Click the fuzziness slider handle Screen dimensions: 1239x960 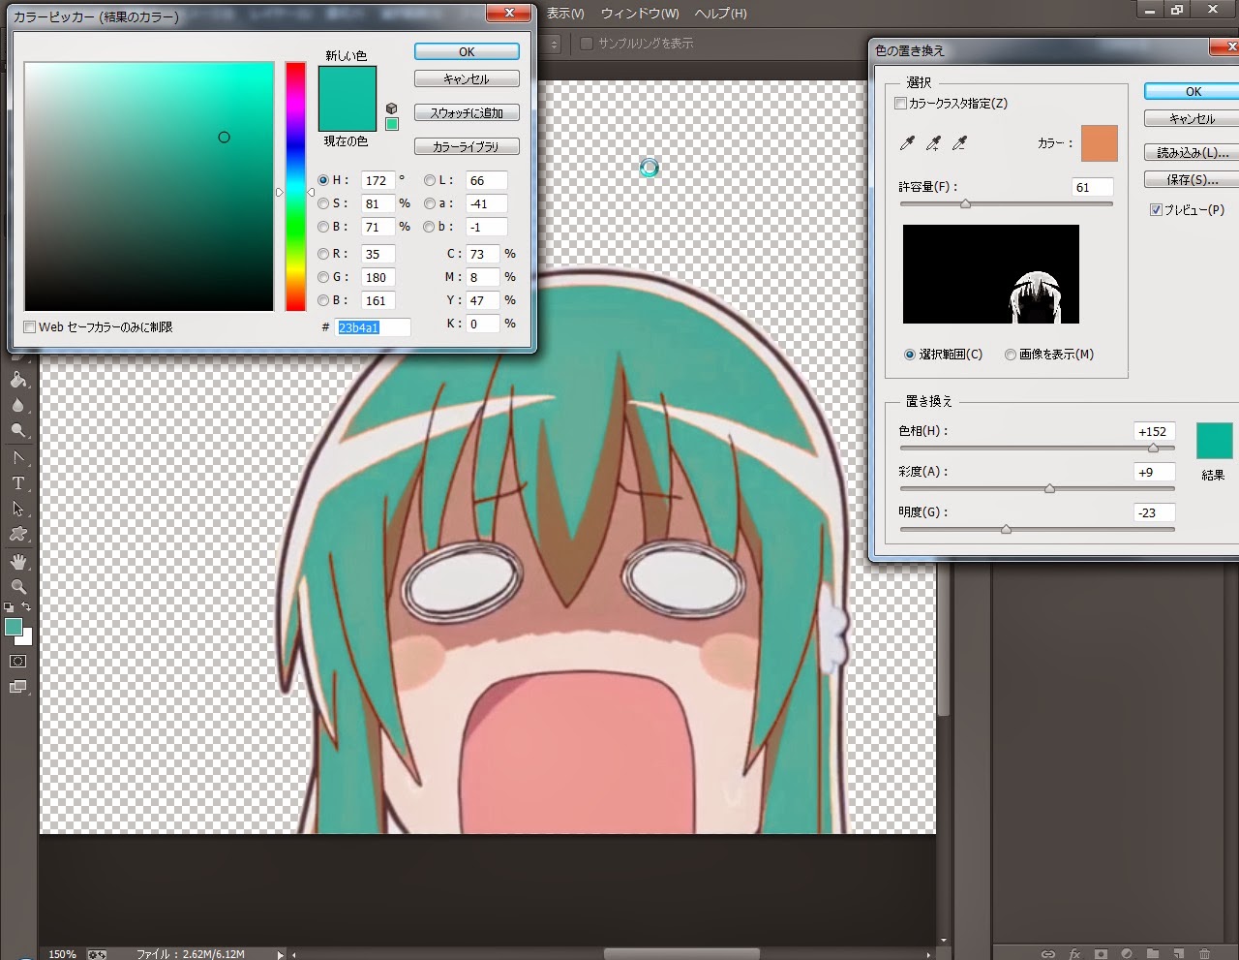pos(965,204)
